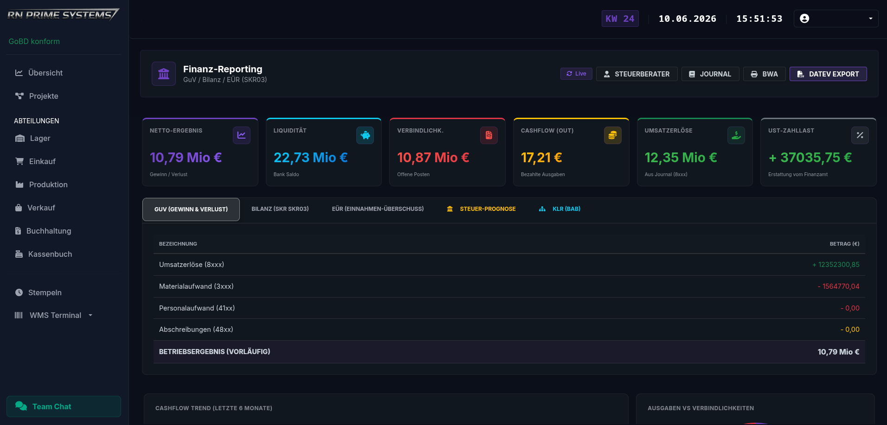
Task: Click the Betrag (€) column header
Action: click(x=844, y=244)
